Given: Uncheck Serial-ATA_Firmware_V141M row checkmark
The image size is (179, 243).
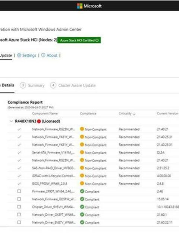Looking at the screenshot, I should (x=19, y=153).
